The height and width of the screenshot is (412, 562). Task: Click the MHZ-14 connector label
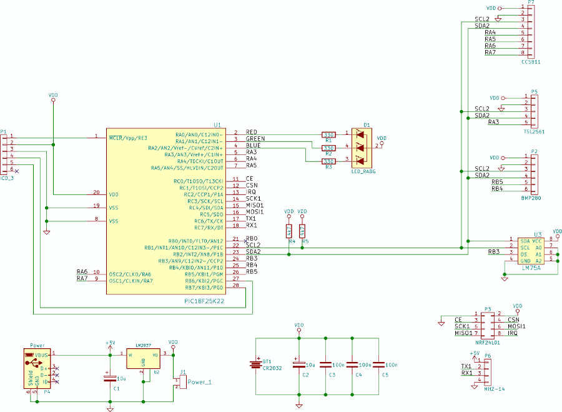pyautogui.click(x=495, y=389)
